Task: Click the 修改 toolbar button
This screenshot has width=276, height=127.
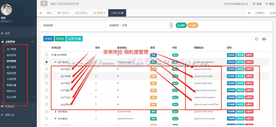Action: click(60, 39)
